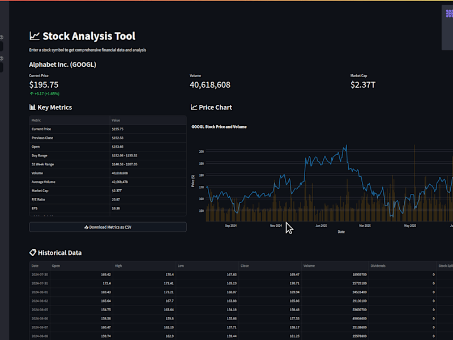The image size is (453, 340).
Task: Click the EPS value $9.38
Action: pos(116,208)
